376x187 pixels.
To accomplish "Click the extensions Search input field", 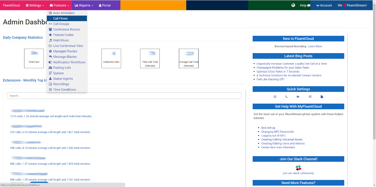I will [124, 96].
